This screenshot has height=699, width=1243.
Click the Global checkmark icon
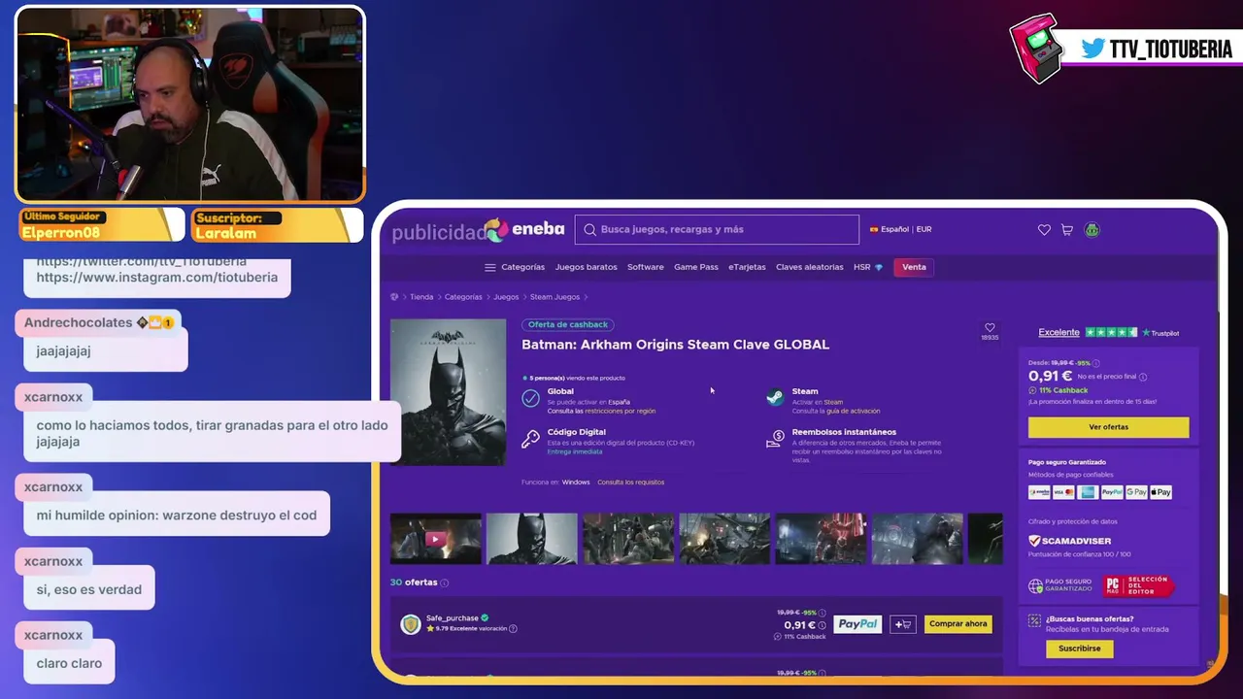530,398
